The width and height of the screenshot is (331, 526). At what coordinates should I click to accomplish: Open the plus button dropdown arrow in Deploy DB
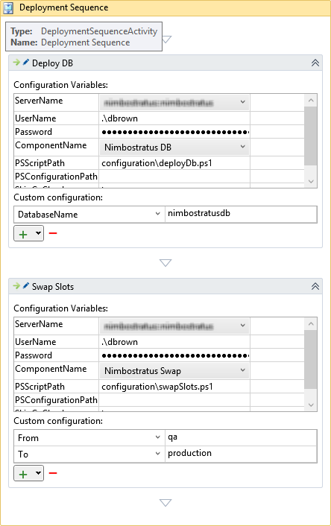tap(38, 233)
